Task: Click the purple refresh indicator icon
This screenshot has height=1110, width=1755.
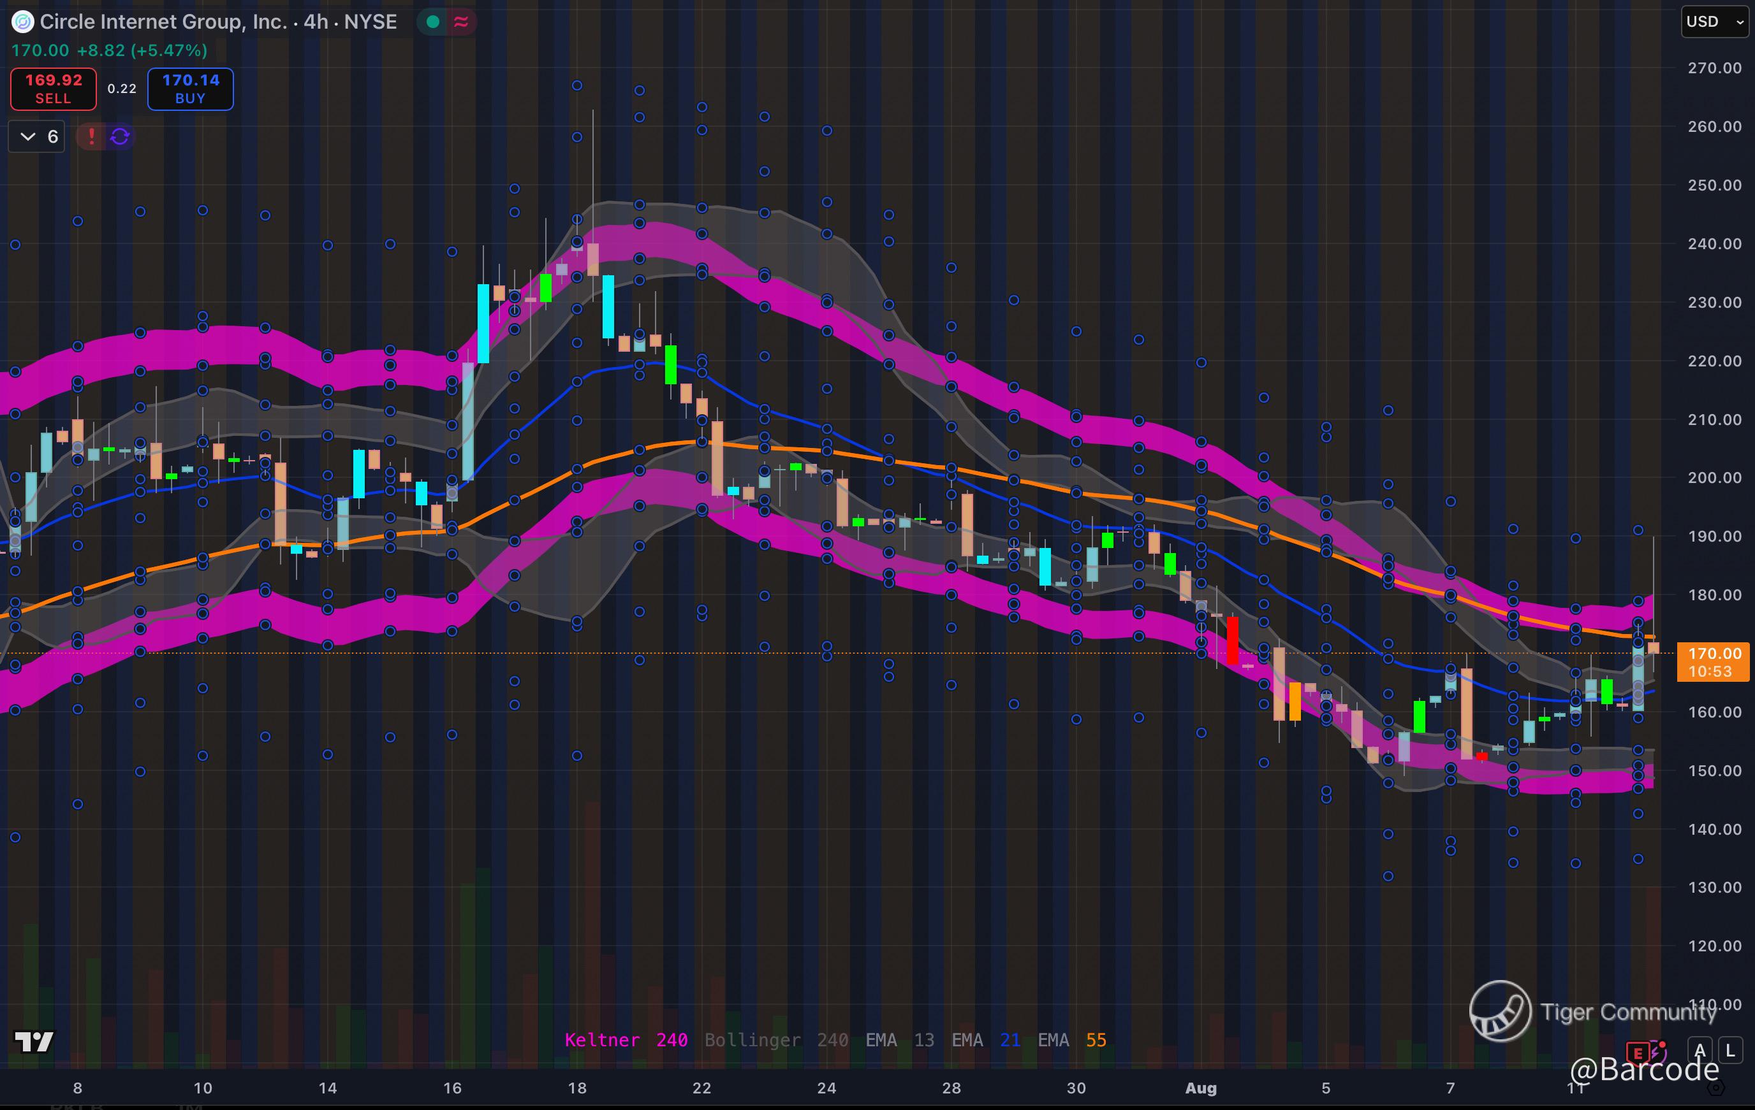Action: [121, 136]
